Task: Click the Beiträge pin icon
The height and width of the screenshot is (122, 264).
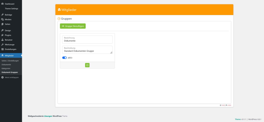Action: click(2, 15)
